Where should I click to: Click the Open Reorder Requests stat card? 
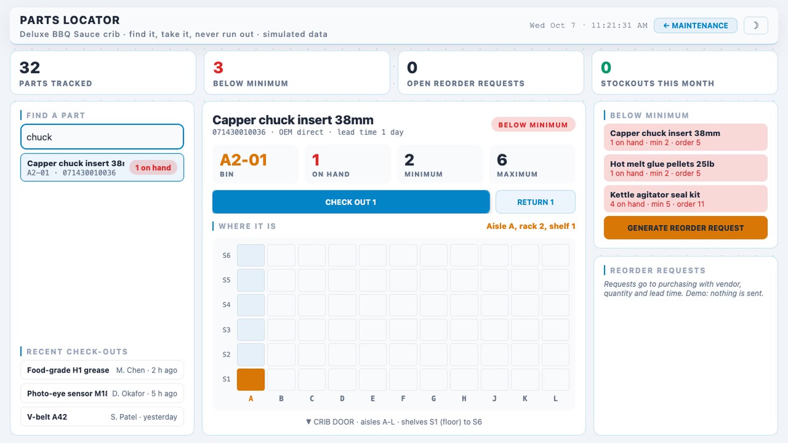point(491,73)
